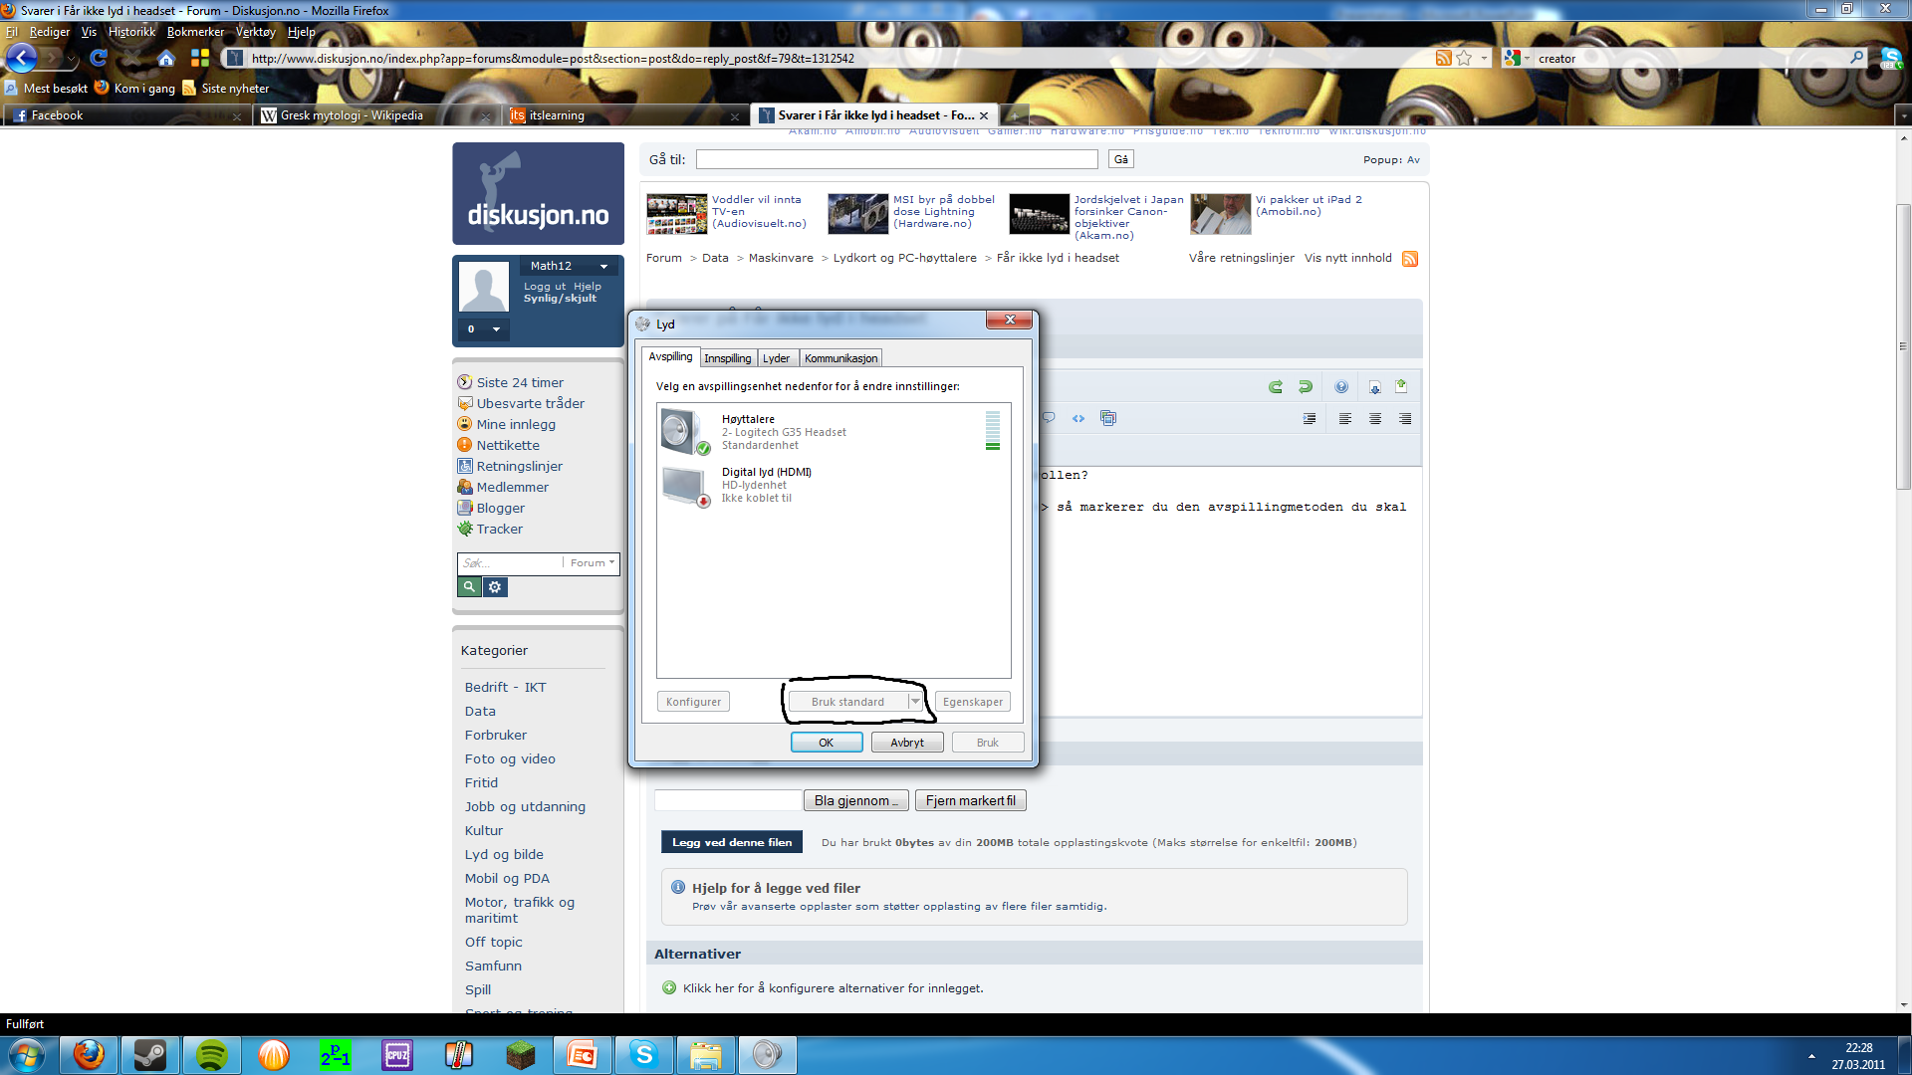The height and width of the screenshot is (1075, 1912).
Task: Open Minecraft from the taskbar
Action: click(521, 1055)
